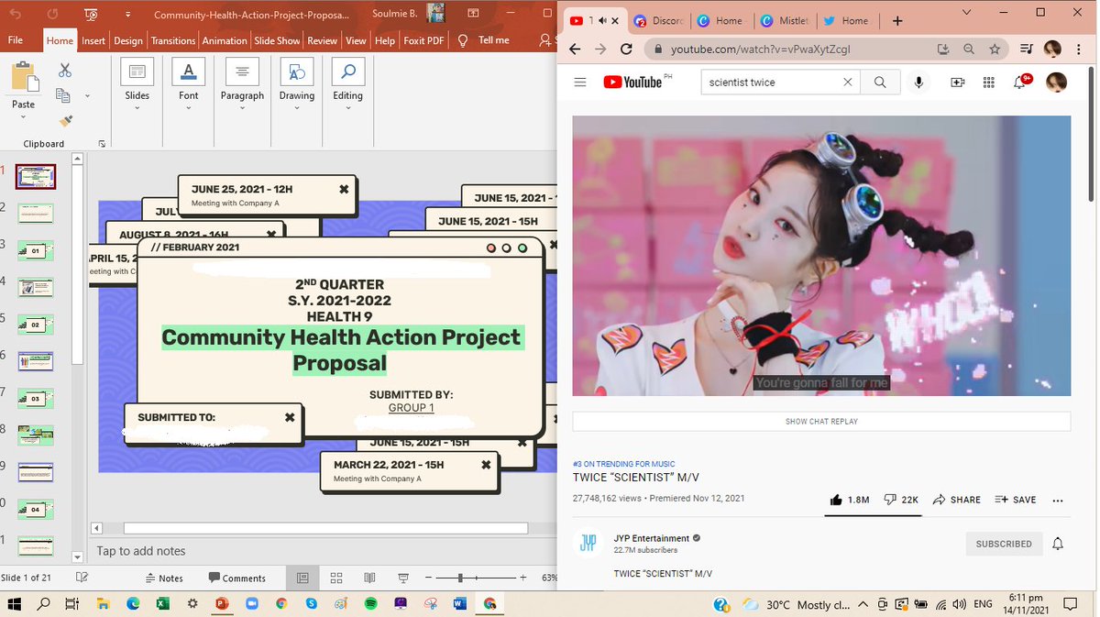Start slideshow from Quick Access Toolbar icon
Image resolution: width=1100 pixels, height=617 pixels.
91,15
